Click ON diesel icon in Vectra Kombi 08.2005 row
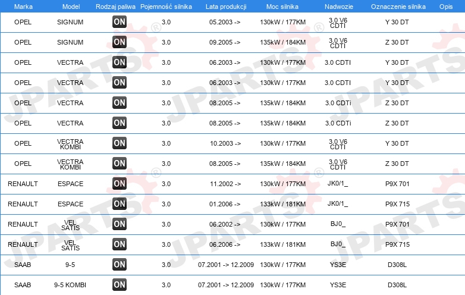465x295 pixels. (120, 164)
